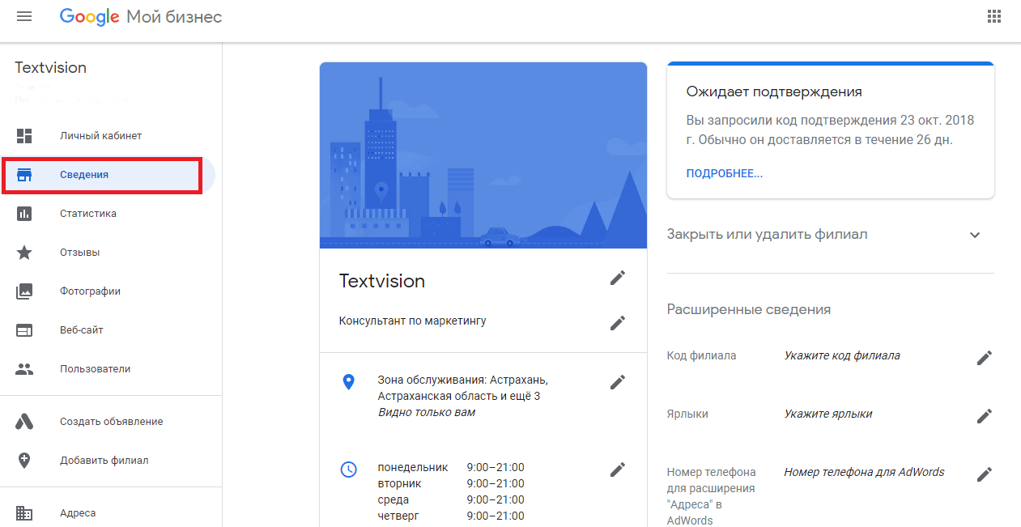1021x527 pixels.
Task: Open ПОДРОБНЕЕ about verification code
Action: pyautogui.click(x=725, y=172)
